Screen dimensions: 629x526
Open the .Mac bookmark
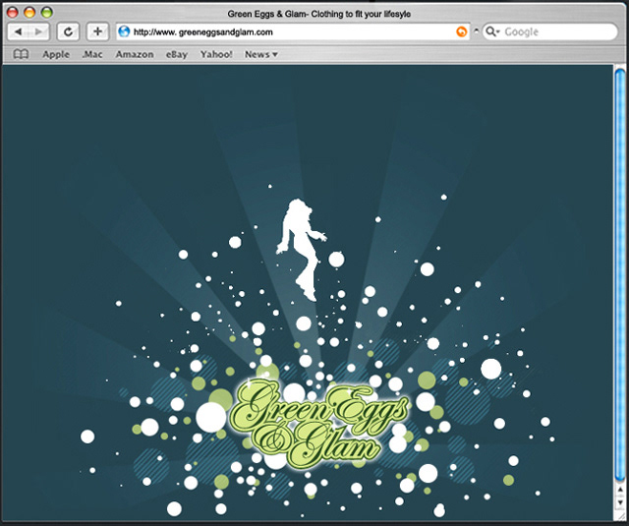point(92,54)
